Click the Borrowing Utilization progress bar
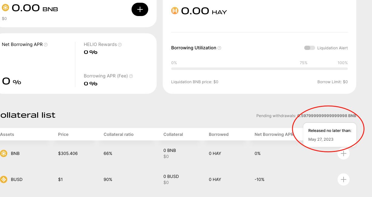Viewport: 372px width, 197px height. tap(259, 69)
